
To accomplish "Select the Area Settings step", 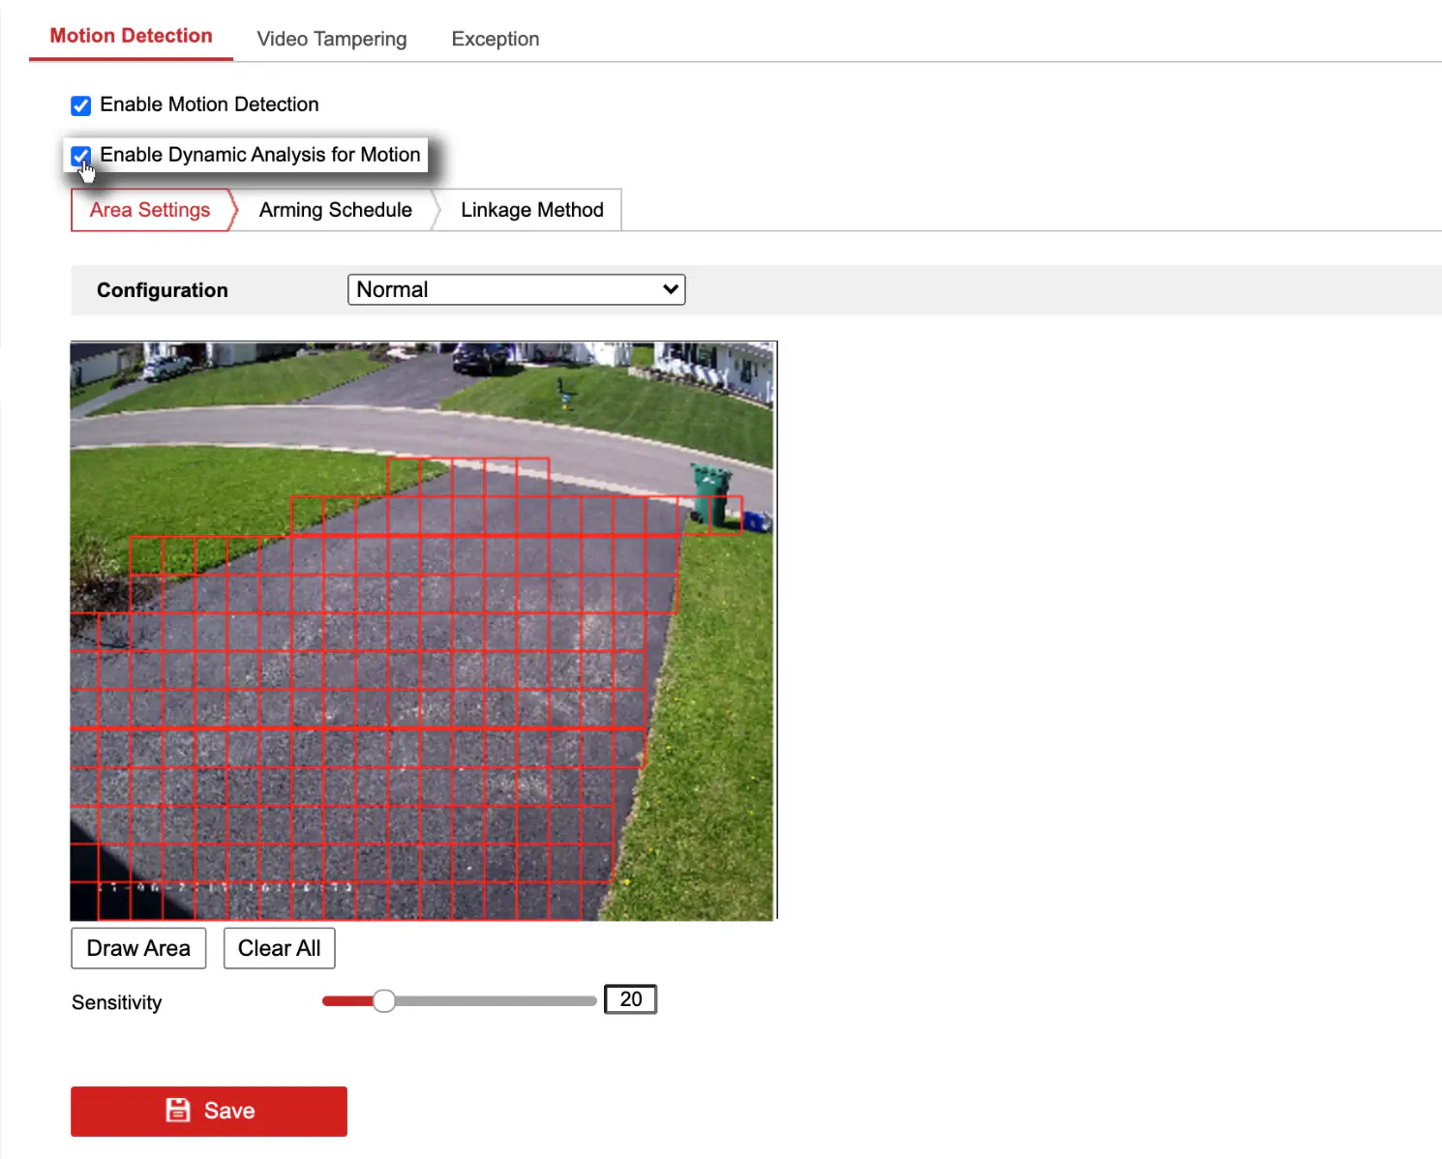I will point(150,210).
